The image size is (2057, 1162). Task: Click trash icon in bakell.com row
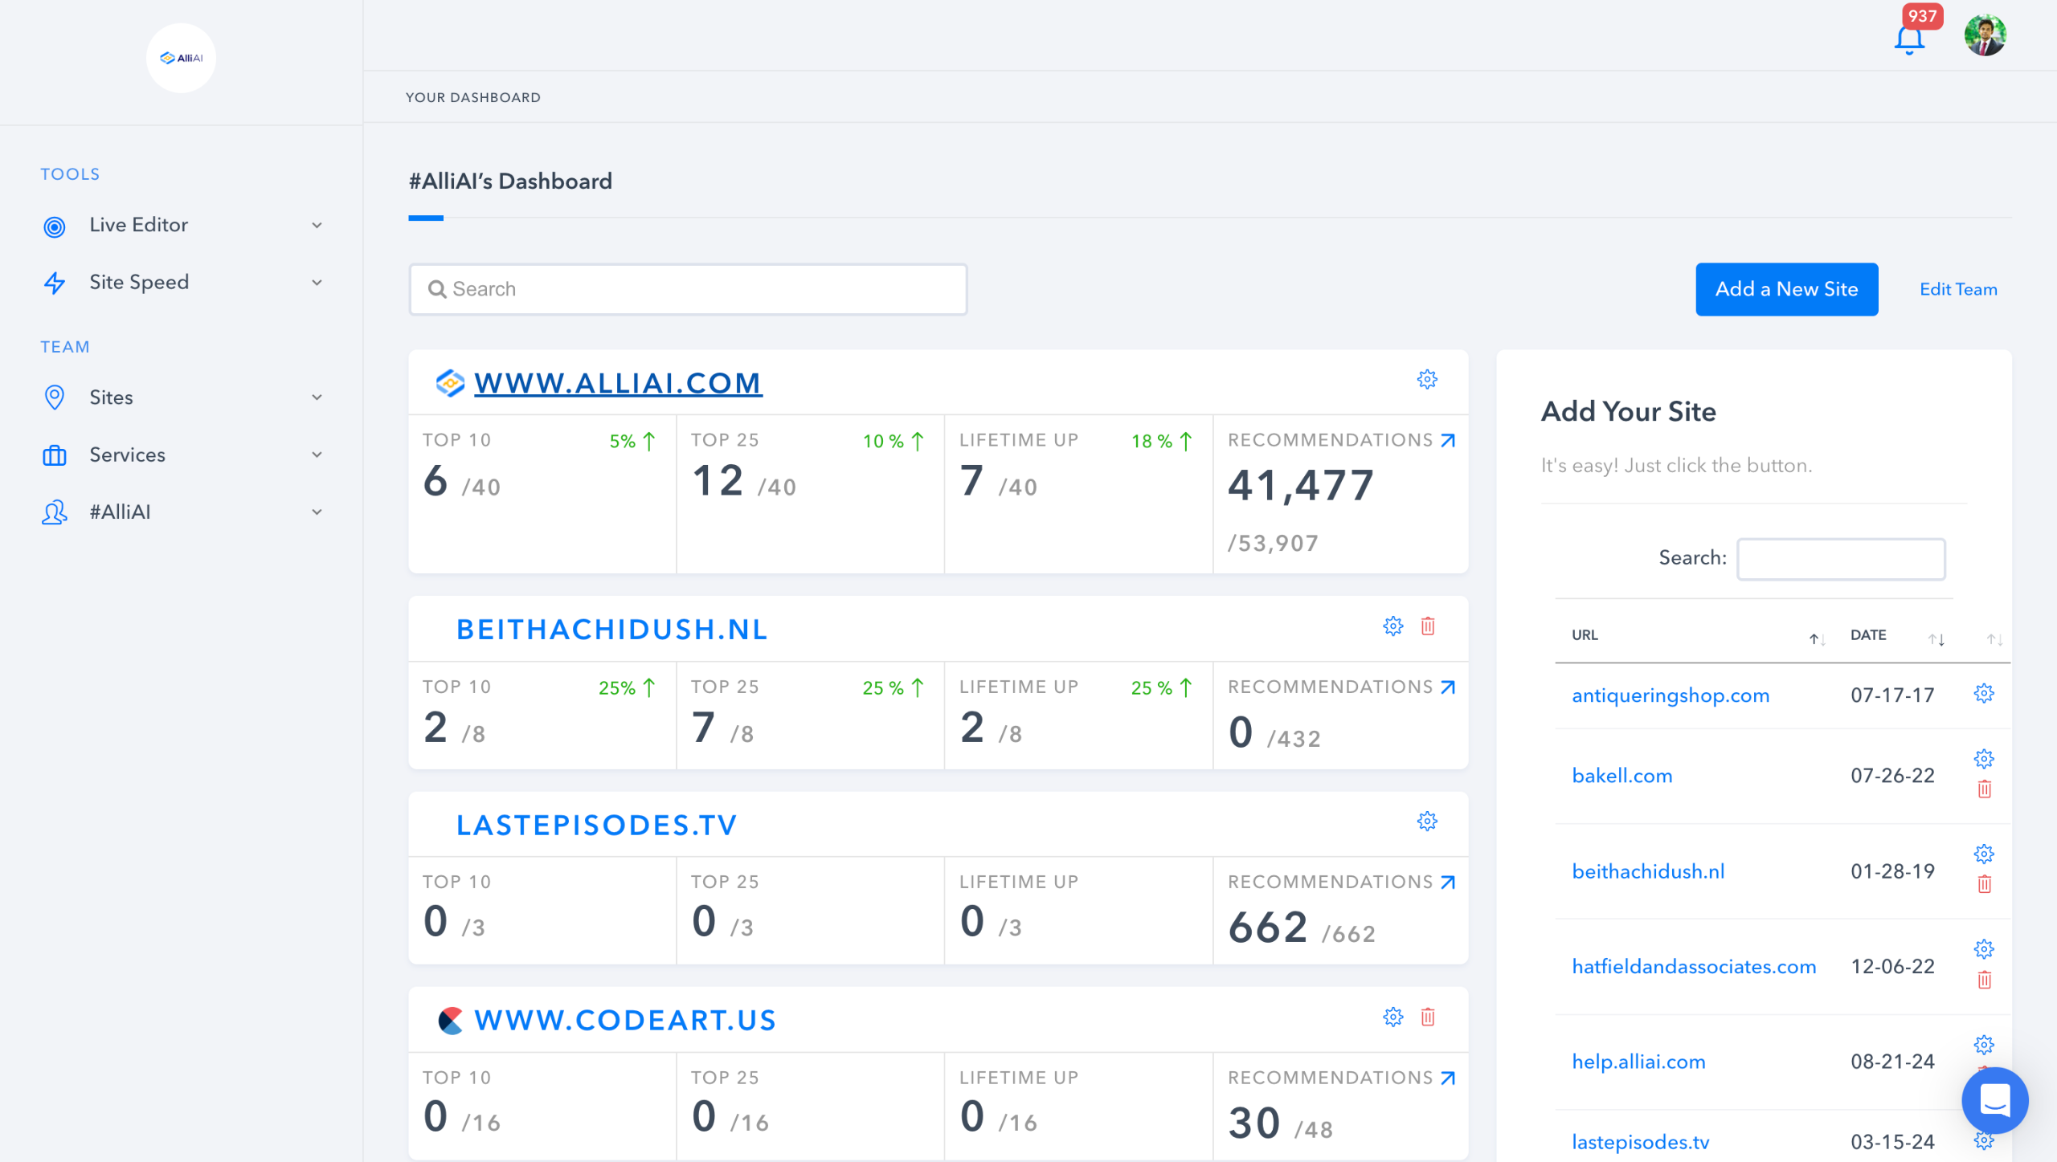pyautogui.click(x=1984, y=789)
